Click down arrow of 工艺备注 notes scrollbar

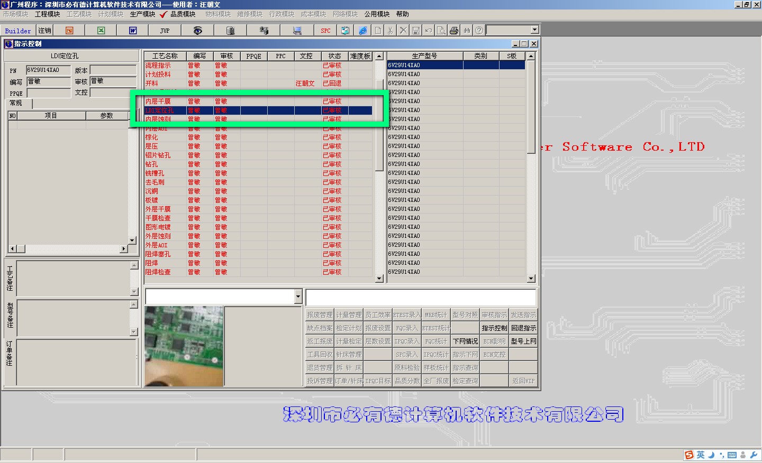(x=134, y=292)
